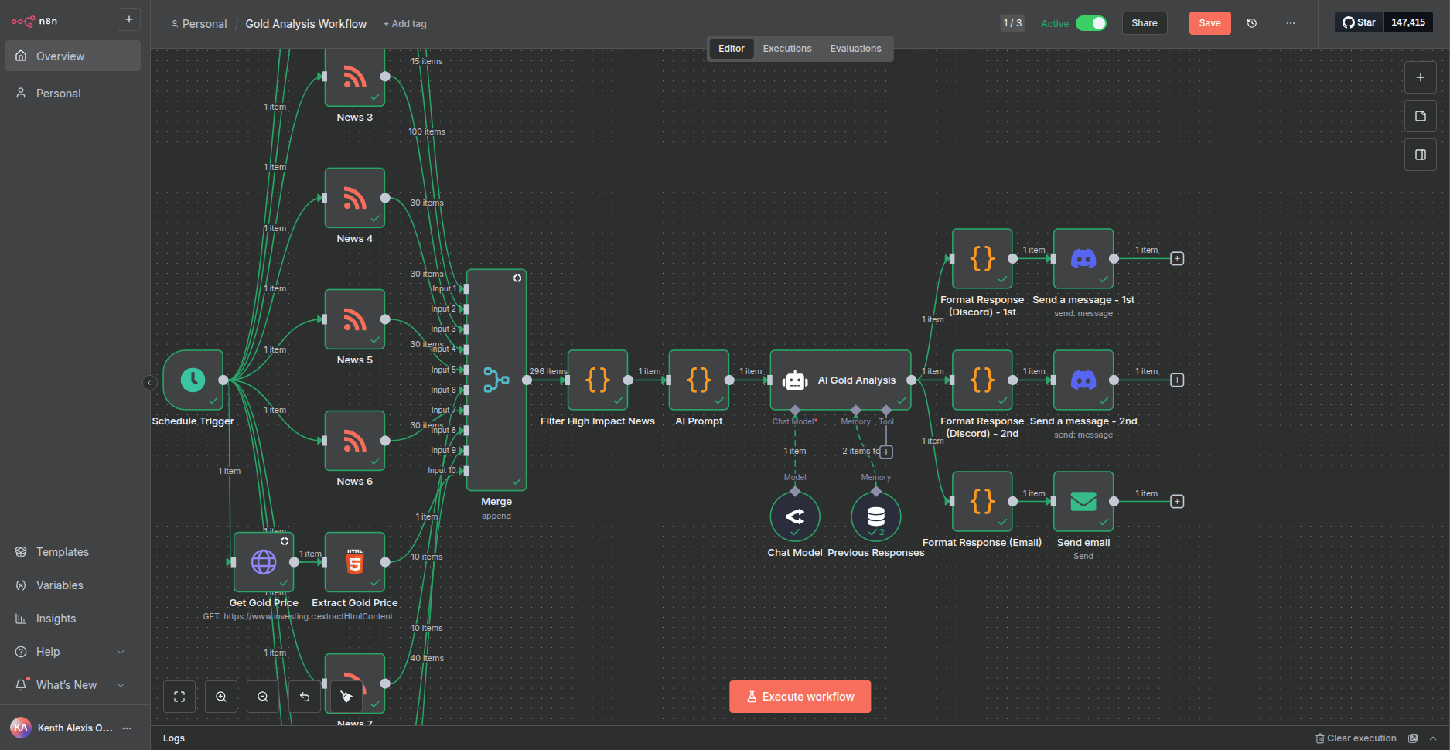Open workflow history clock icon
This screenshot has width=1450, height=750.
[1252, 23]
